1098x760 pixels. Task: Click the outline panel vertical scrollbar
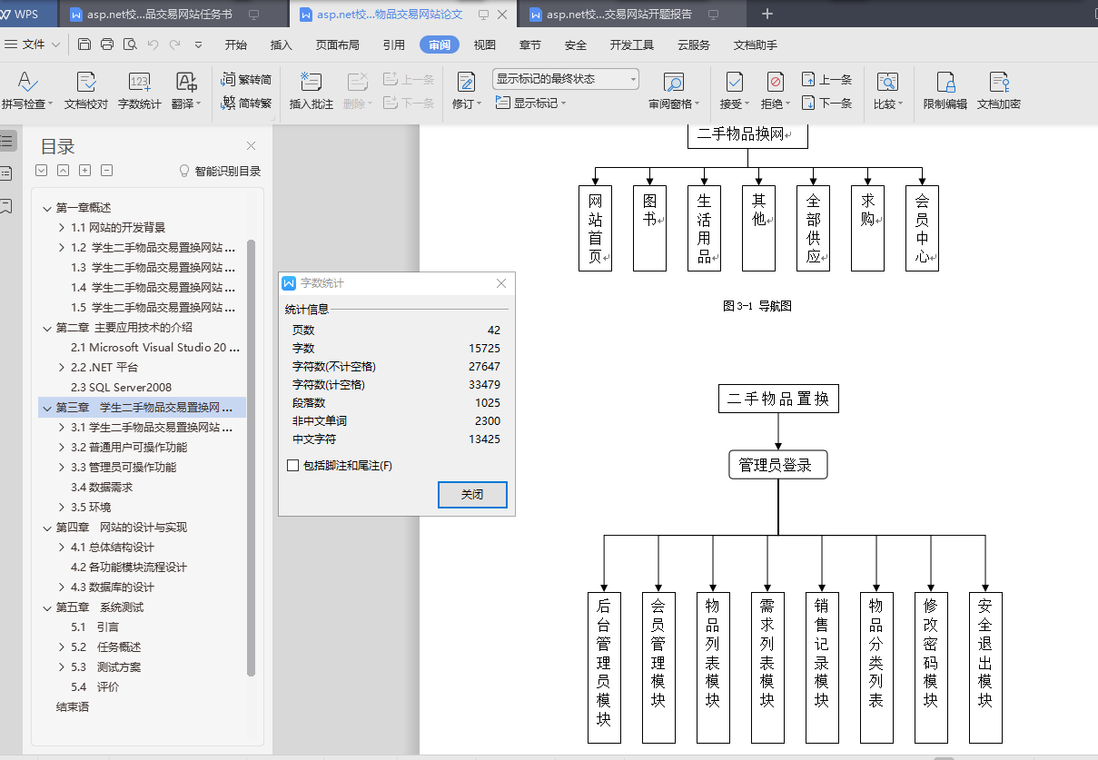251,457
